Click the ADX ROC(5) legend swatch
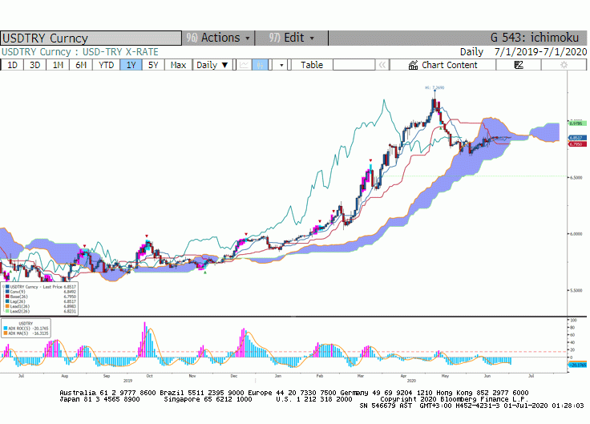This screenshot has width=590, height=424. click(x=6, y=328)
